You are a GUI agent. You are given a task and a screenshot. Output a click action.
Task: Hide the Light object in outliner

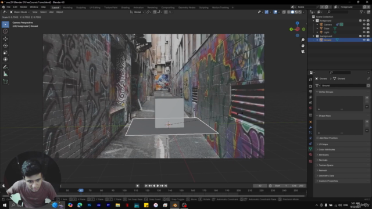(364, 32)
